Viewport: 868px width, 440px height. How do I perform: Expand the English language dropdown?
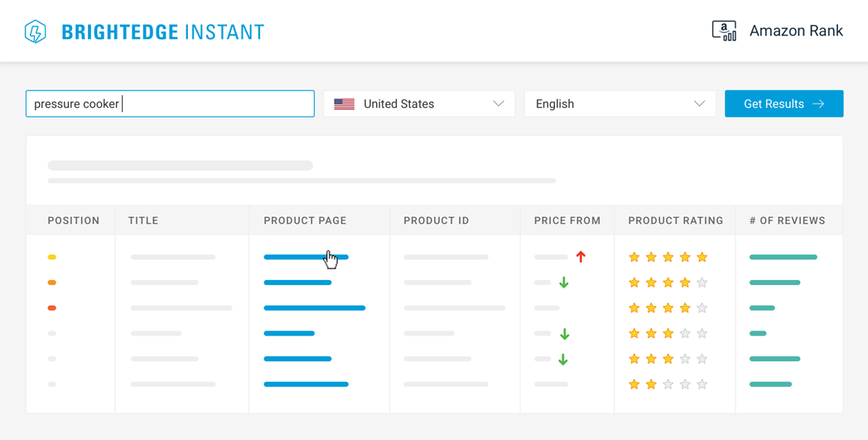tap(620, 104)
